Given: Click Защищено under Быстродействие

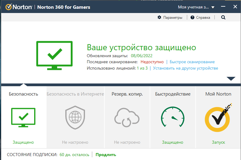Looking at the screenshot, I should [x=173, y=142].
